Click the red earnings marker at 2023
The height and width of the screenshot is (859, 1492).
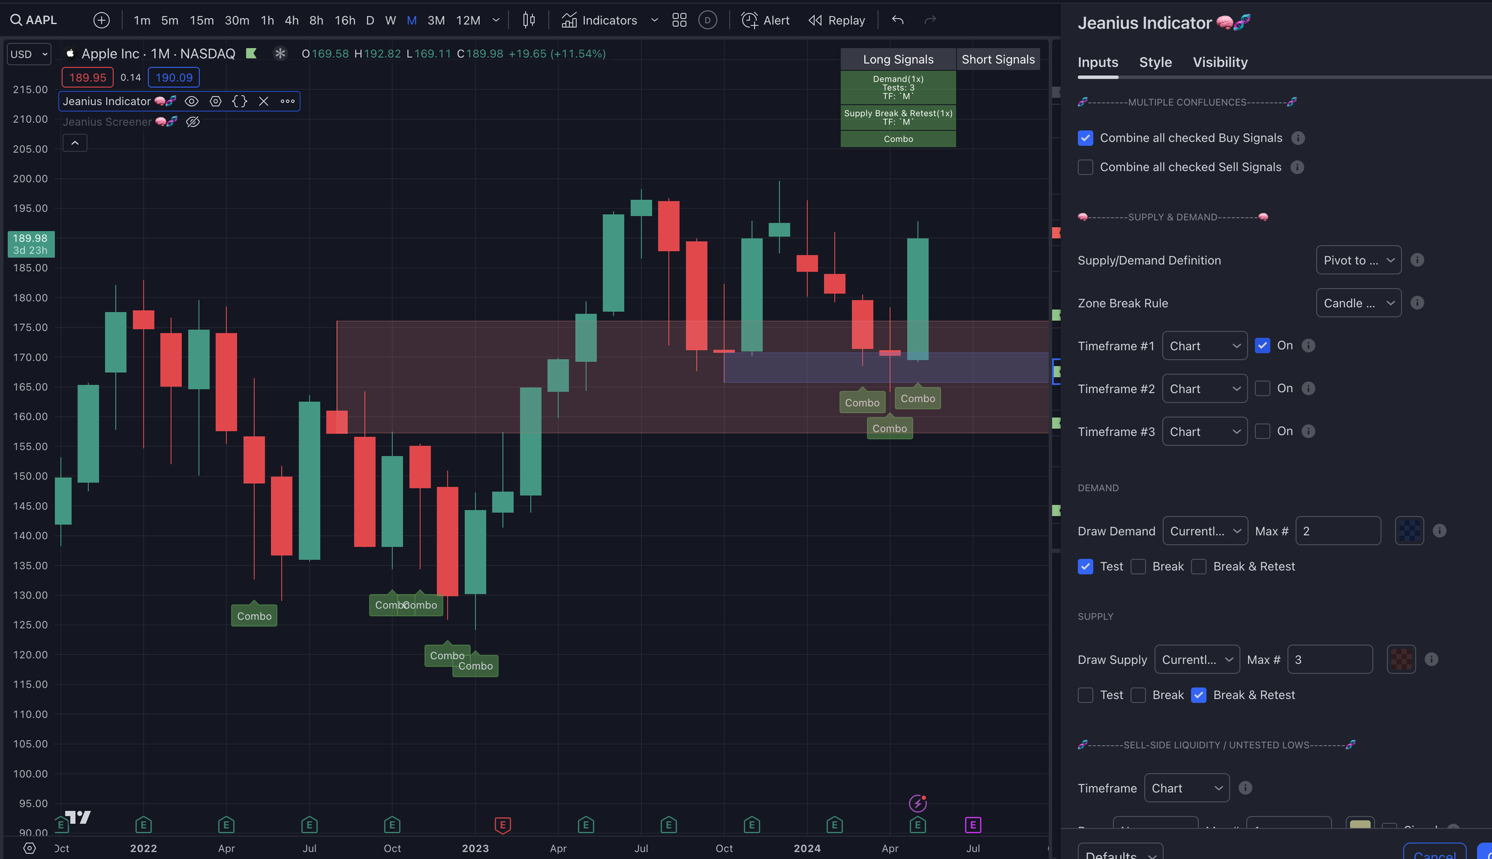[503, 825]
